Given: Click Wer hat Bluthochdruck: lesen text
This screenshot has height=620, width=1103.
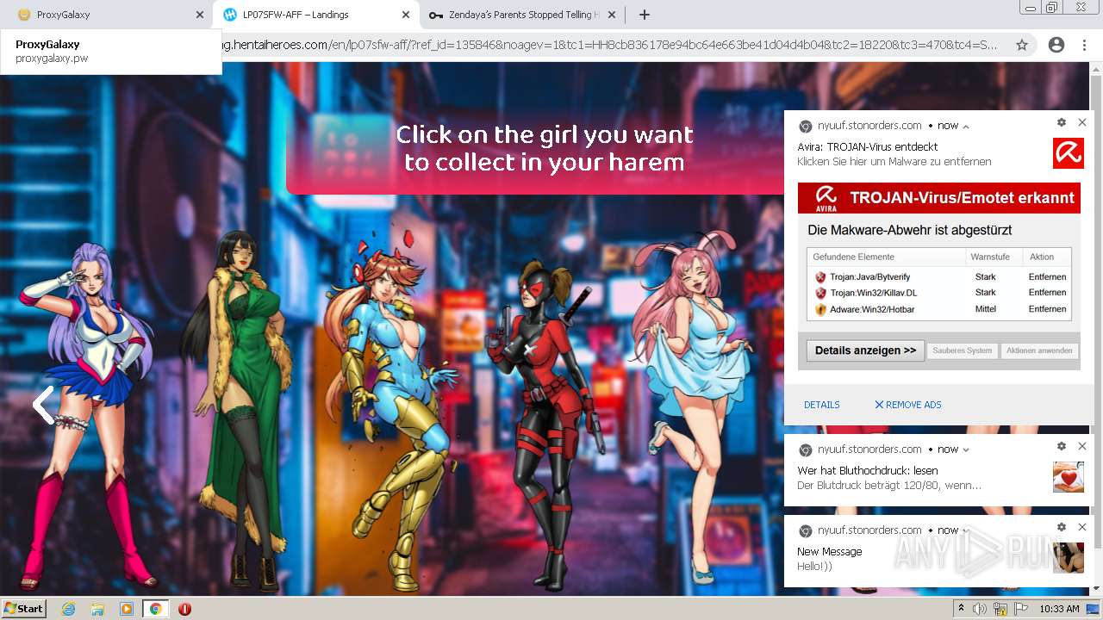Looking at the screenshot, I should pyautogui.click(x=867, y=471).
